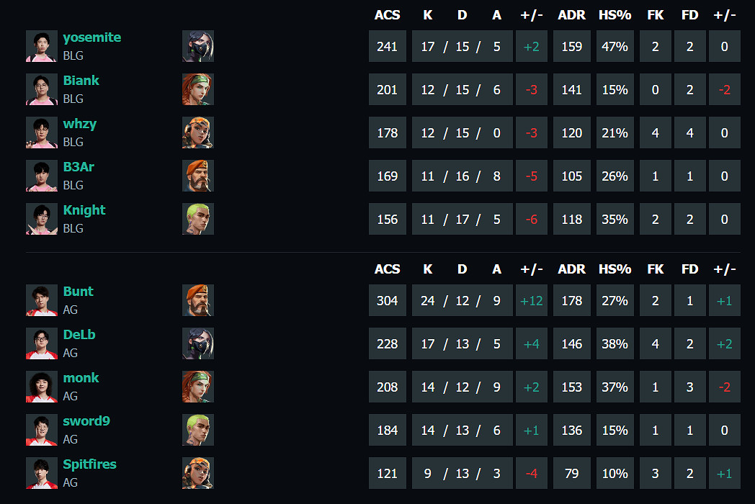
Task: Click Bunt's 304 ACS stat cell
Action: coord(387,301)
